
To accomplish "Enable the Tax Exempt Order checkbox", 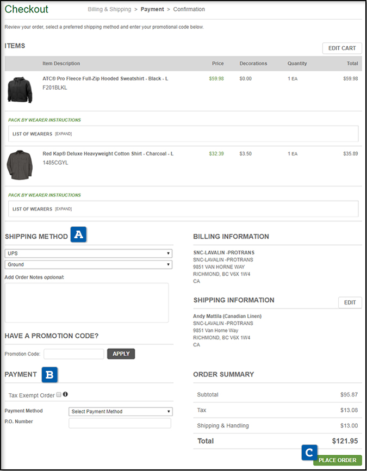I will pos(59,395).
